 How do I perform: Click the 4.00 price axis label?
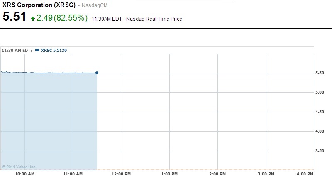[x=320, y=131]
